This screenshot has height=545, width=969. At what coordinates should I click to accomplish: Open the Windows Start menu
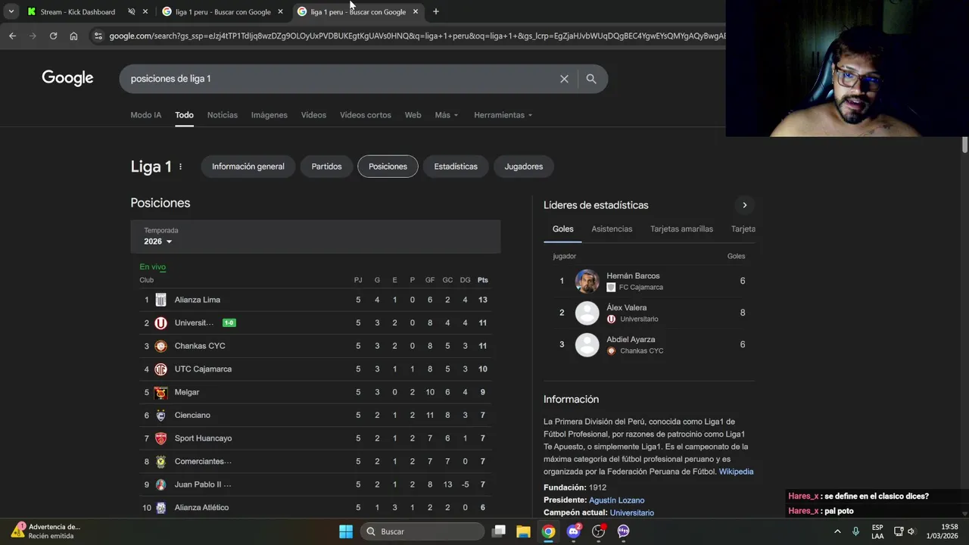coord(346,531)
